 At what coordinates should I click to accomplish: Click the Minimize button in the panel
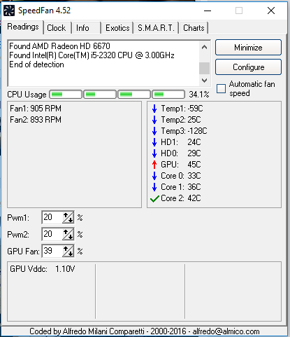(248, 48)
